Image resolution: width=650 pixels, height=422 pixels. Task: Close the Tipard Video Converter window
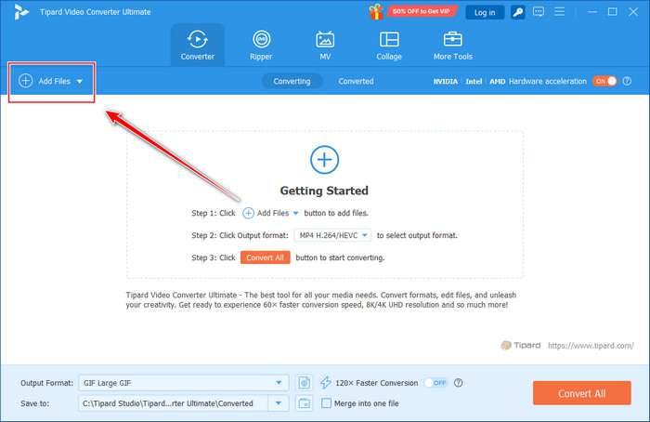(x=633, y=12)
